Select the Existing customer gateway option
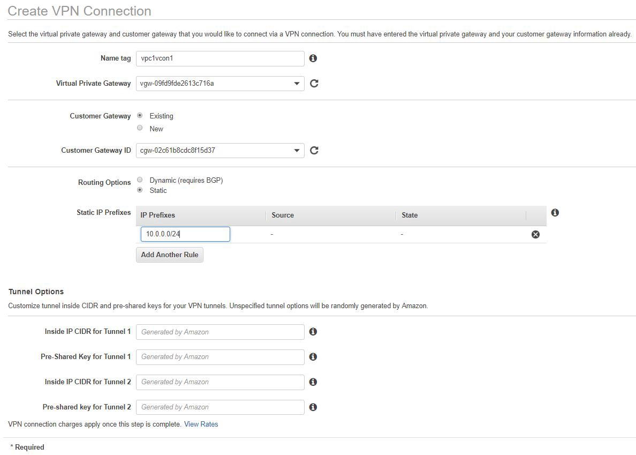 [x=140, y=115]
